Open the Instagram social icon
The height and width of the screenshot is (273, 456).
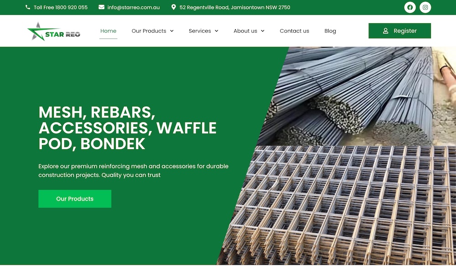(425, 7)
